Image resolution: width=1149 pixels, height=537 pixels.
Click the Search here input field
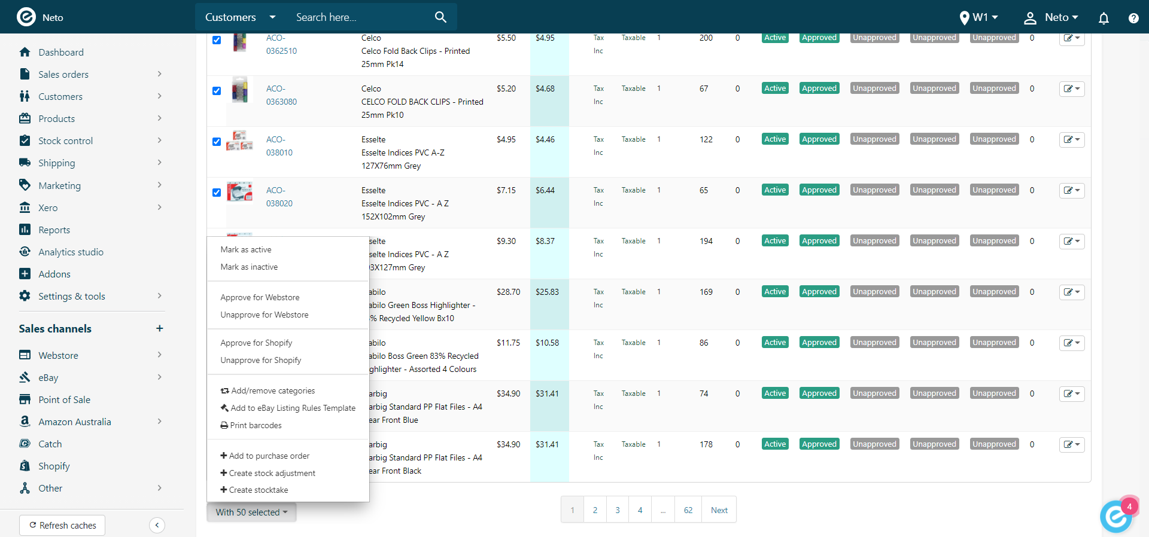359,17
